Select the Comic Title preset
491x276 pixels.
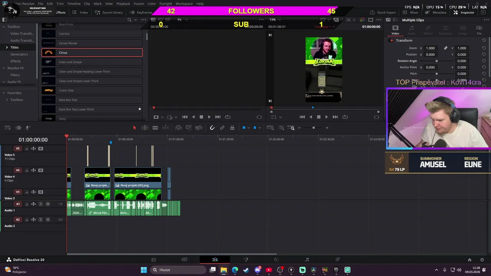point(92,90)
